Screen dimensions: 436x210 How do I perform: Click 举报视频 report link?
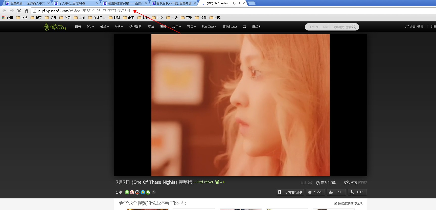click(x=306, y=183)
